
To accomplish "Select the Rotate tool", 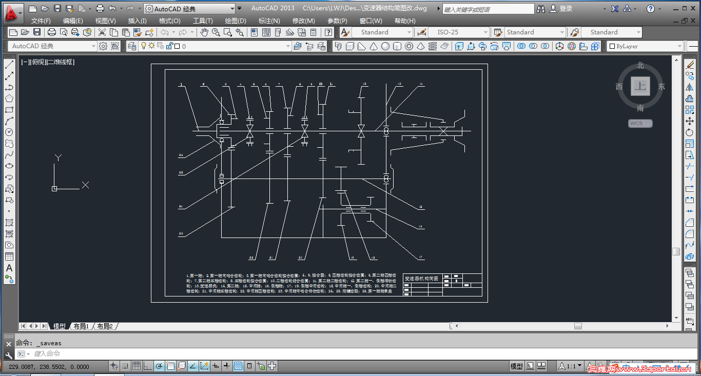I will click(690, 132).
